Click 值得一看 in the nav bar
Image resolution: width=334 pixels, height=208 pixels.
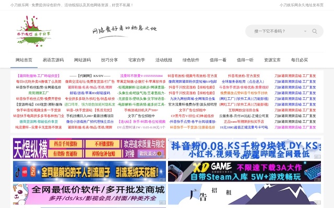click(218, 60)
